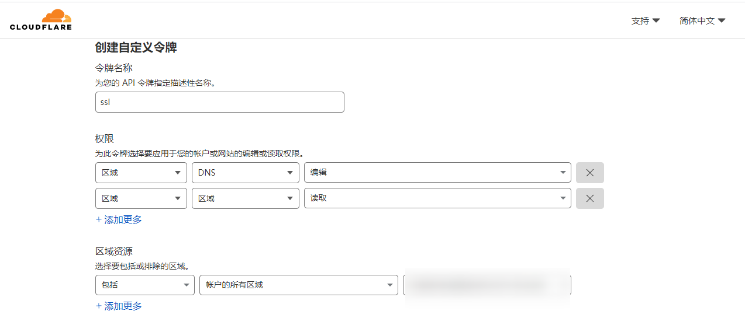Viewport: 745px width, 325px height.
Task: Expand the 编辑 access level dropdown
Action: (x=437, y=173)
